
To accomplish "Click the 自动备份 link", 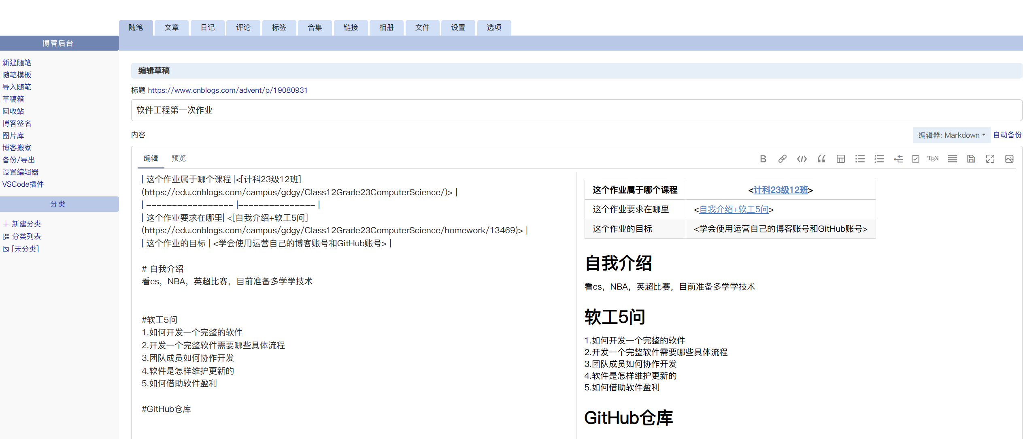I will pyautogui.click(x=1007, y=135).
